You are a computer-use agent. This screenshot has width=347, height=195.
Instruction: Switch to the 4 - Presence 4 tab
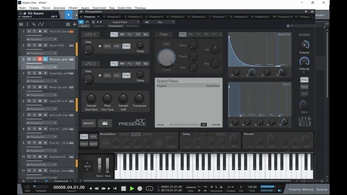pyautogui.click(x=154, y=17)
